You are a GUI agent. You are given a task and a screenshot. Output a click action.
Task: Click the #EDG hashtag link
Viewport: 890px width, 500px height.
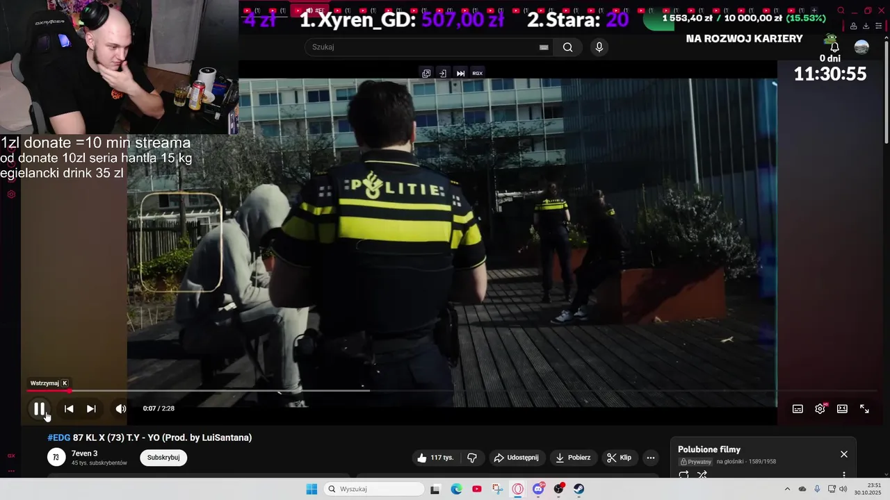coord(59,437)
